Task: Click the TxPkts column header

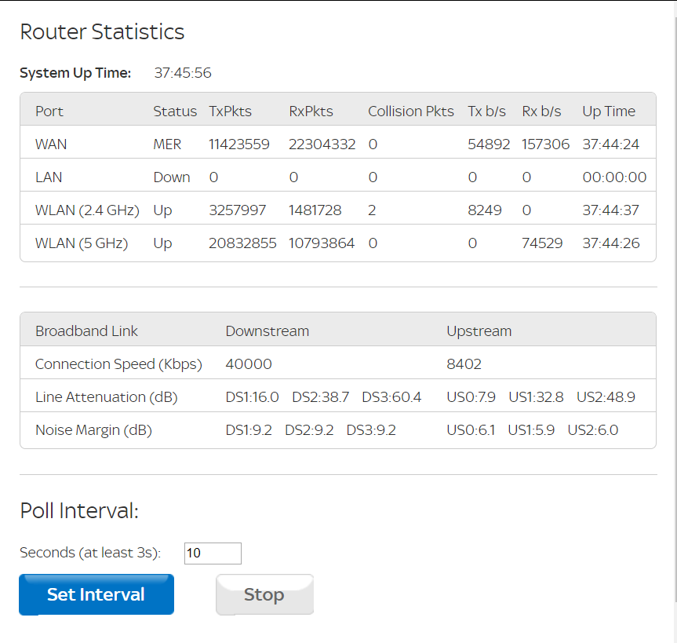Action: click(230, 111)
